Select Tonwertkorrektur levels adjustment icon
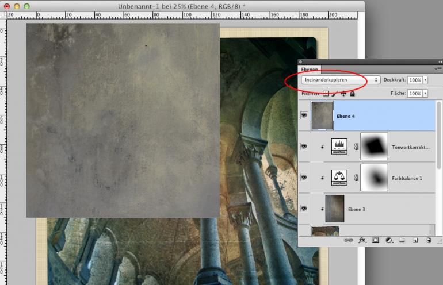 pos(339,147)
